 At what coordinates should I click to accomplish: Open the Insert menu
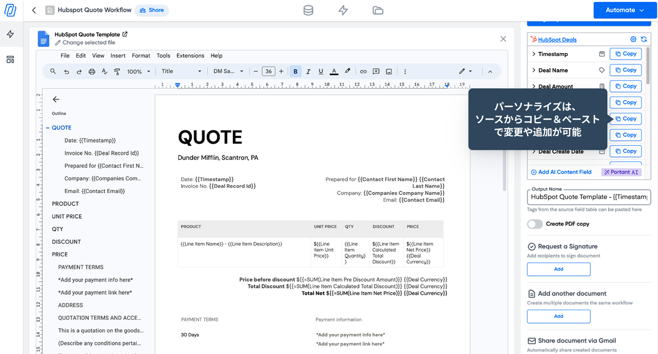pos(118,56)
